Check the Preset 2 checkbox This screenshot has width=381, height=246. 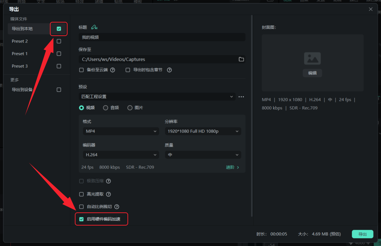click(x=59, y=41)
